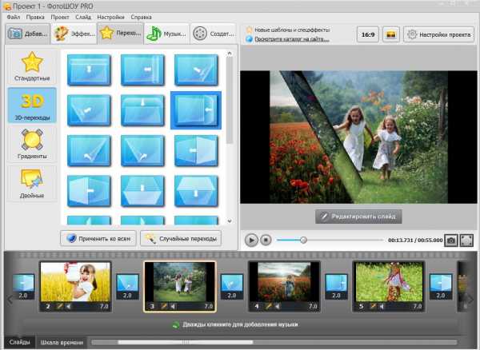Image resolution: width=480 pixels, height=350 pixels.
Task: Click the snapshot camera icon near timecode
Action: [x=451, y=241]
